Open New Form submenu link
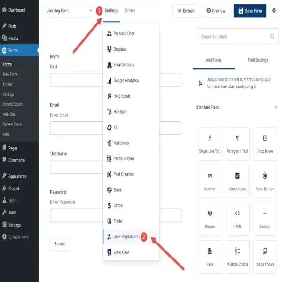 [x=10, y=74]
